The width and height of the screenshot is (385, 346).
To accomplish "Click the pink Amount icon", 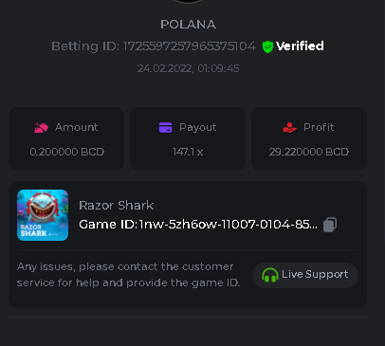I will 41,127.
